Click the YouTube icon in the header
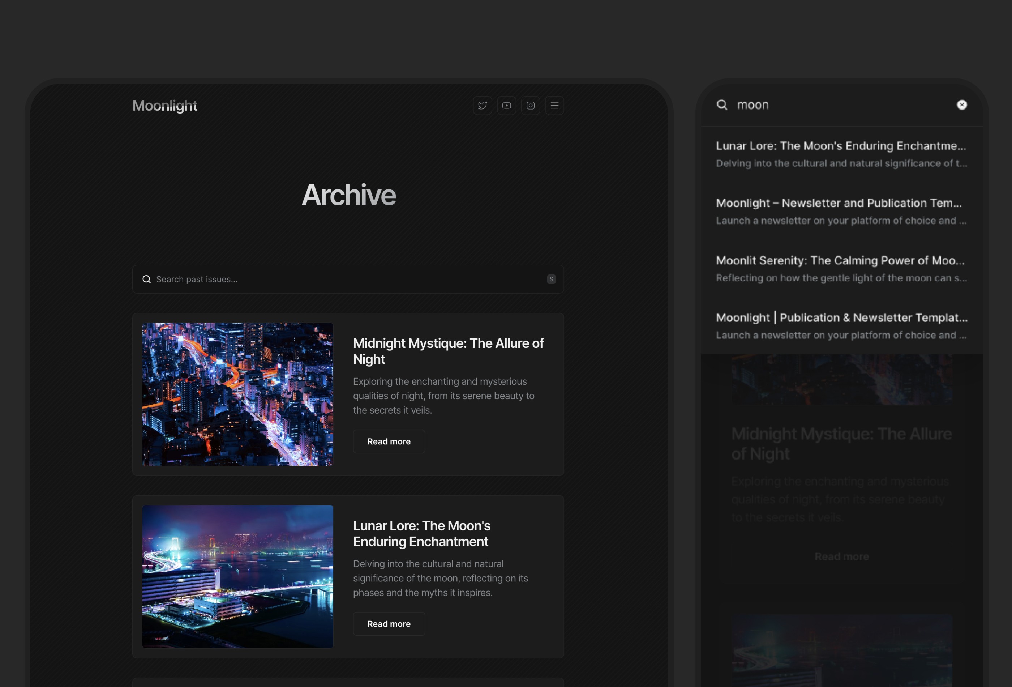The width and height of the screenshot is (1012, 687). (506, 106)
